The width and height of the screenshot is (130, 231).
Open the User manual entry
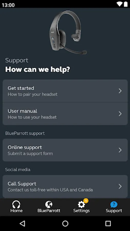(65, 114)
